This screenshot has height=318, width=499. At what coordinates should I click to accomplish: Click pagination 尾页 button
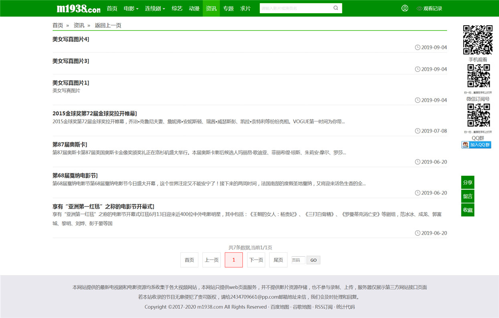click(x=278, y=260)
